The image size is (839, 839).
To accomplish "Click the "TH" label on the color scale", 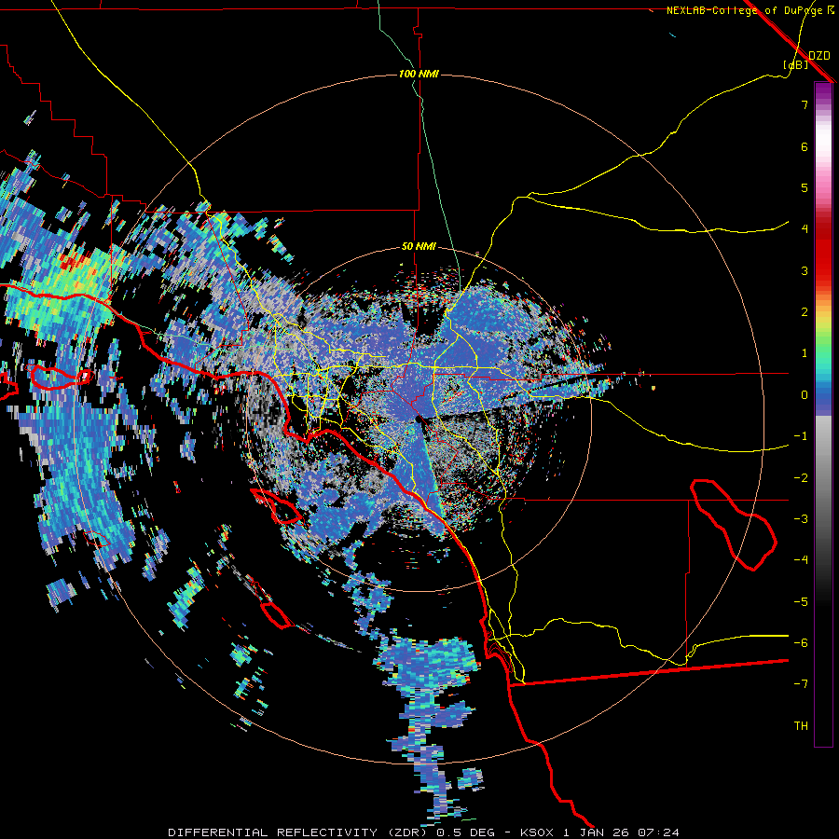I will 801,726.
